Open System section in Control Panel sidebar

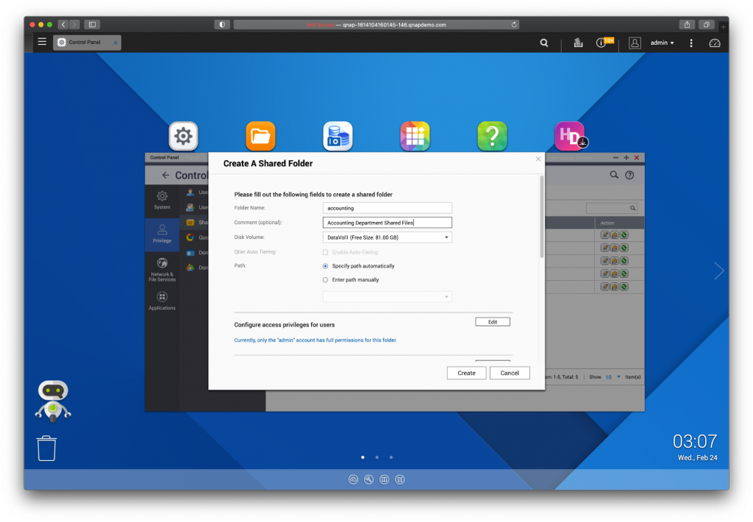coord(163,200)
